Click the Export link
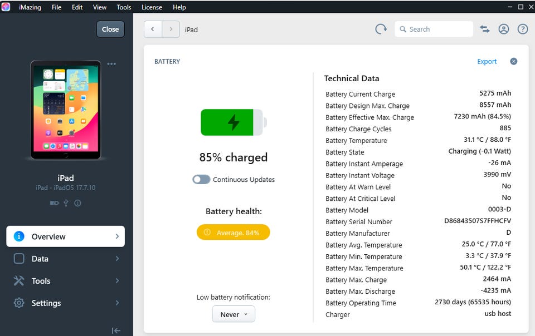The width and height of the screenshot is (535, 336). point(487,62)
